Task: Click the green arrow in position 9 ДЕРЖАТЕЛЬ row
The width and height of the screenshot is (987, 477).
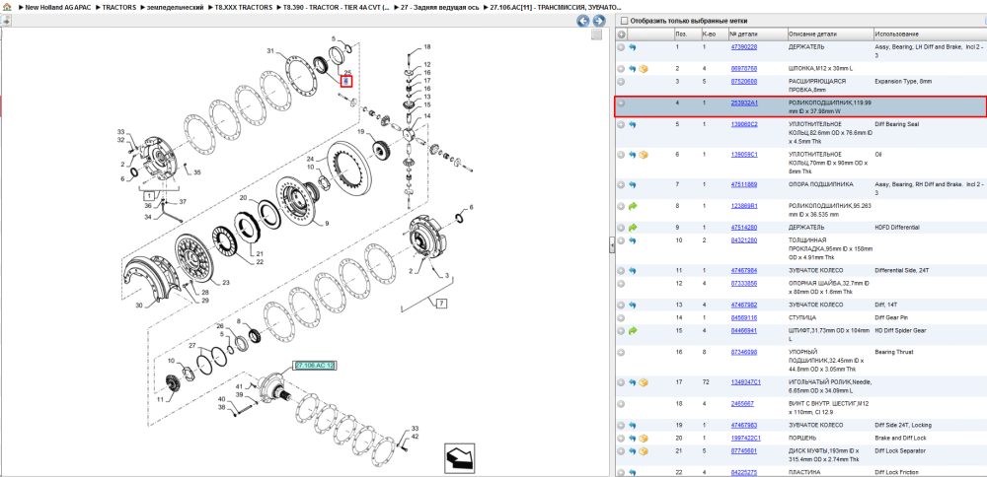Action: tap(633, 228)
